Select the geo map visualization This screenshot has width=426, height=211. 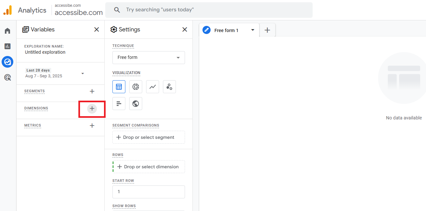[x=136, y=104]
